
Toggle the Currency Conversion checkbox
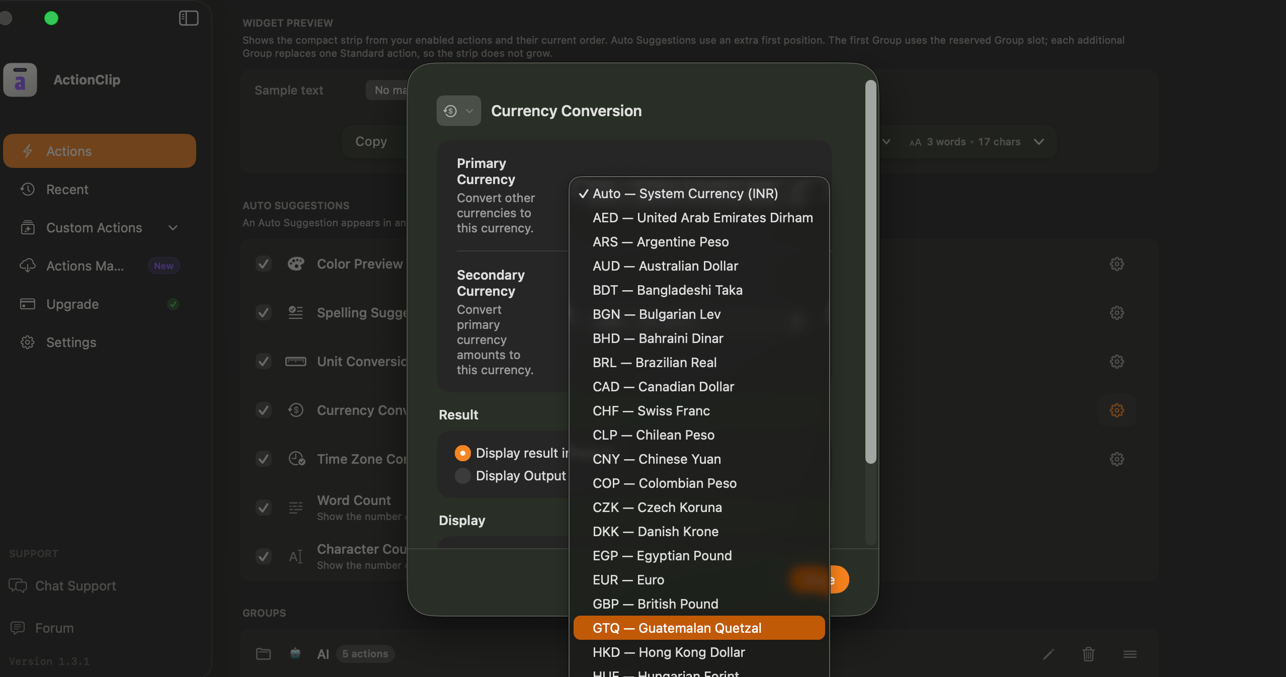coord(264,410)
